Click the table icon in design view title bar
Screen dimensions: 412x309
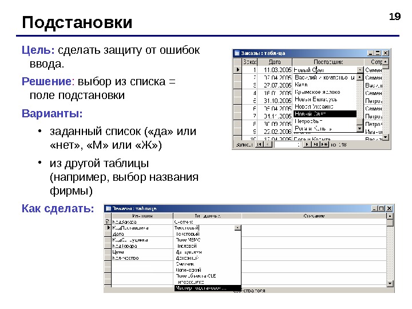tap(108, 209)
